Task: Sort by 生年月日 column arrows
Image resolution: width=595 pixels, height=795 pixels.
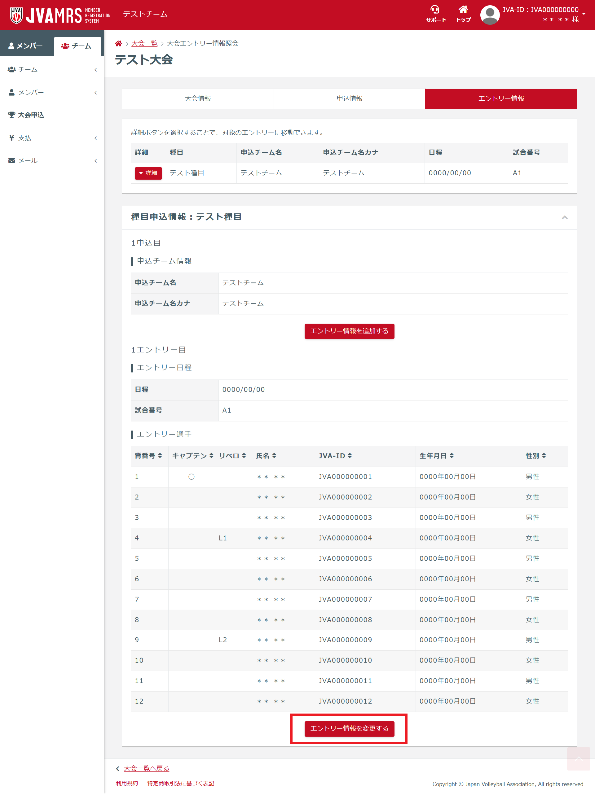Action: pyautogui.click(x=452, y=456)
